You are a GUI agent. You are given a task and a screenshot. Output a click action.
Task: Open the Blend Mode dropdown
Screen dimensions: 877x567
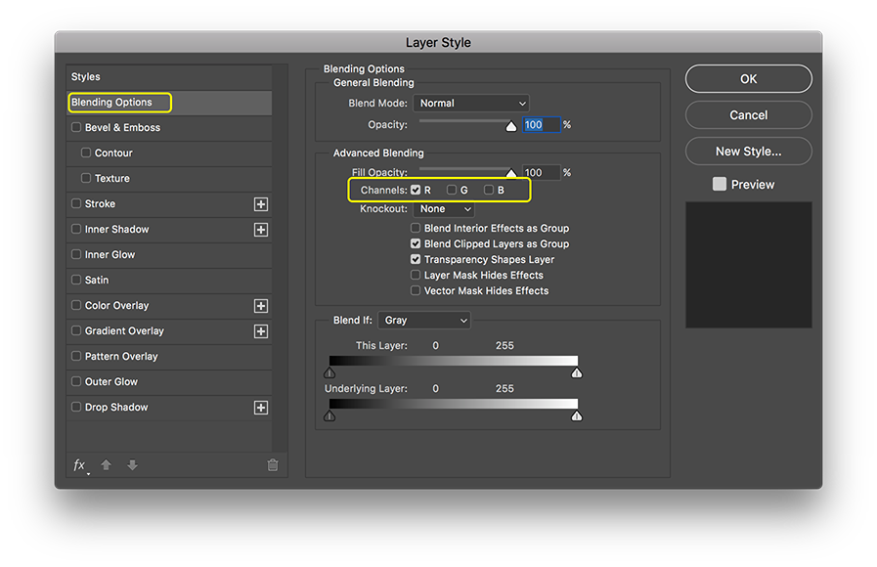pos(471,103)
